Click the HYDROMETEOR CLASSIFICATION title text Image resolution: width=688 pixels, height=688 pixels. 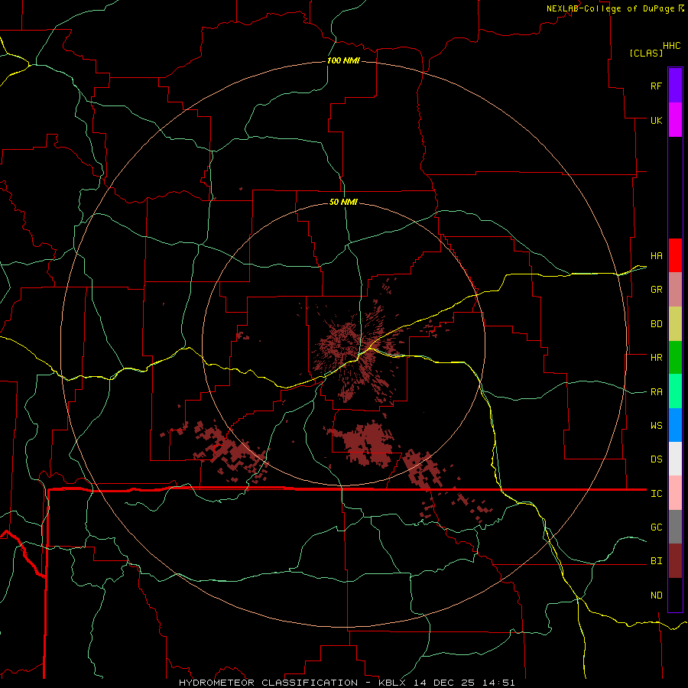point(268,683)
